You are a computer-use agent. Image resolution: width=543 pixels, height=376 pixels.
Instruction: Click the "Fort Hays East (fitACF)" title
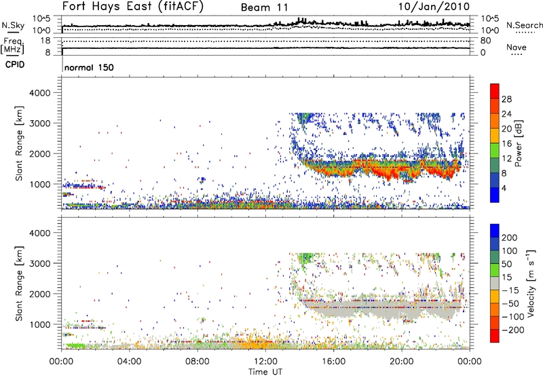pyautogui.click(x=133, y=6)
